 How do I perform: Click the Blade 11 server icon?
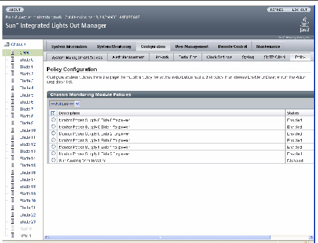click(x=13, y=137)
